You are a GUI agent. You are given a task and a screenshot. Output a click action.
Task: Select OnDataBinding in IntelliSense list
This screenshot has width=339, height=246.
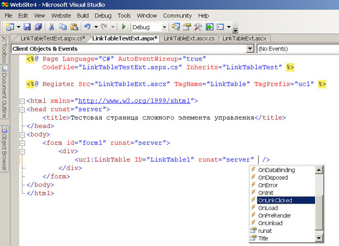pos(282,170)
